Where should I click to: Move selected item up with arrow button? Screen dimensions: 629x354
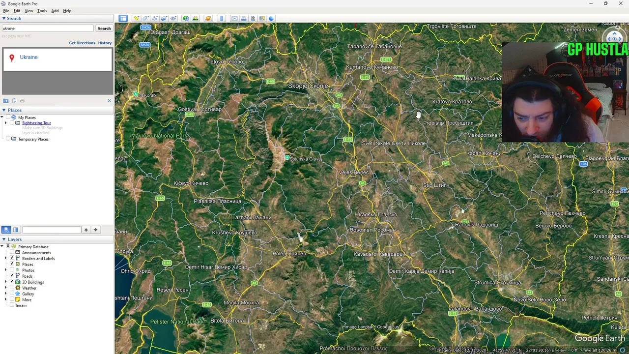(86, 230)
